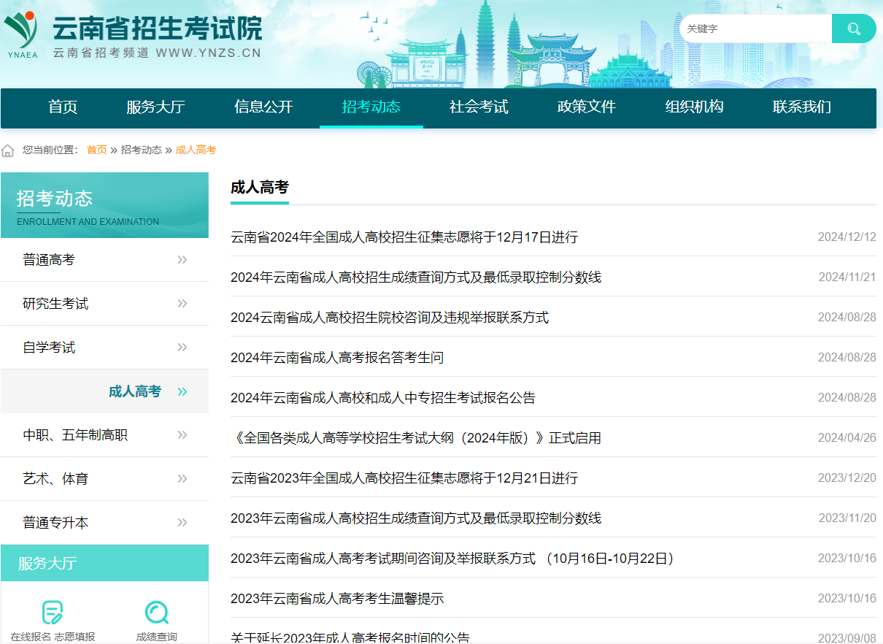Expand the 研究生考试 section
Viewport: 883px width, 644px height.
pyautogui.click(x=182, y=303)
